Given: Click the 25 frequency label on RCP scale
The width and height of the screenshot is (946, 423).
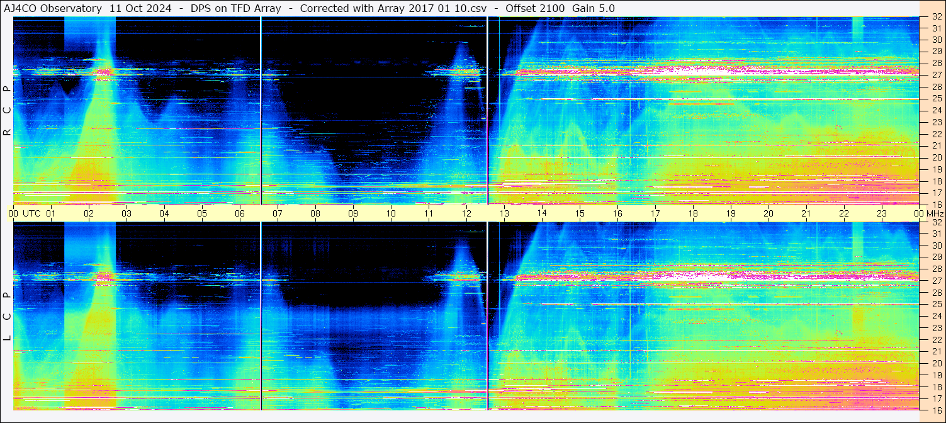Looking at the screenshot, I should (937, 99).
